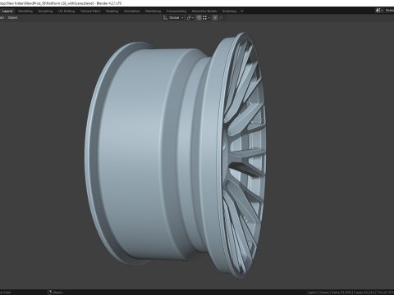Image resolution: width=394 pixels, height=295 pixels.
Task: Open the proportional editing falloff dropdown
Action: (x=222, y=18)
